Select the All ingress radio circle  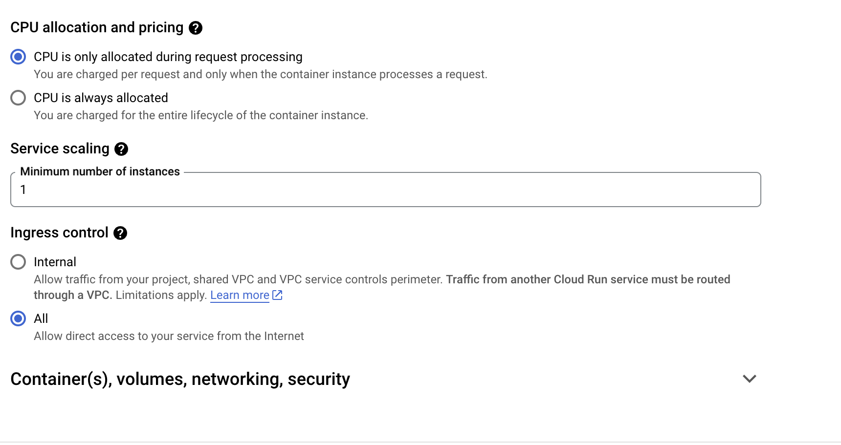(x=18, y=318)
